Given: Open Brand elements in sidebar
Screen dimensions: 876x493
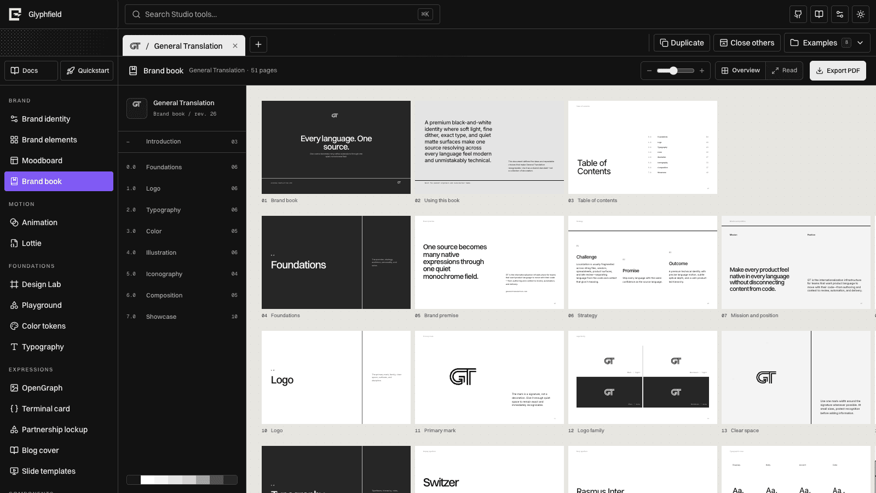Looking at the screenshot, I should pyautogui.click(x=59, y=140).
